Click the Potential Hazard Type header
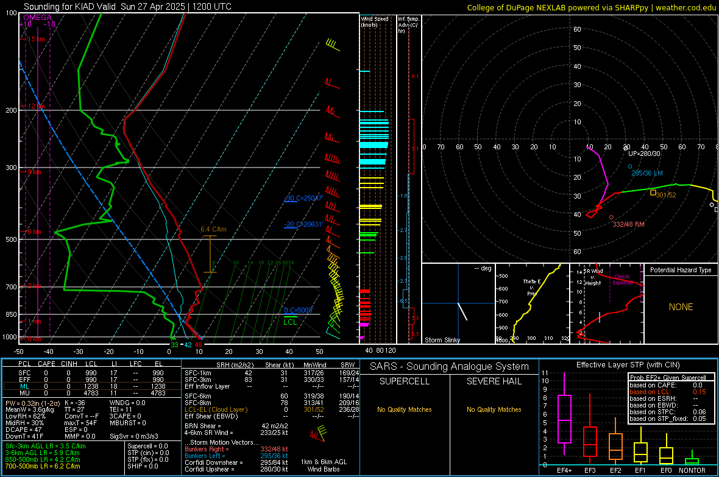The width and height of the screenshot is (719, 477). (x=681, y=270)
